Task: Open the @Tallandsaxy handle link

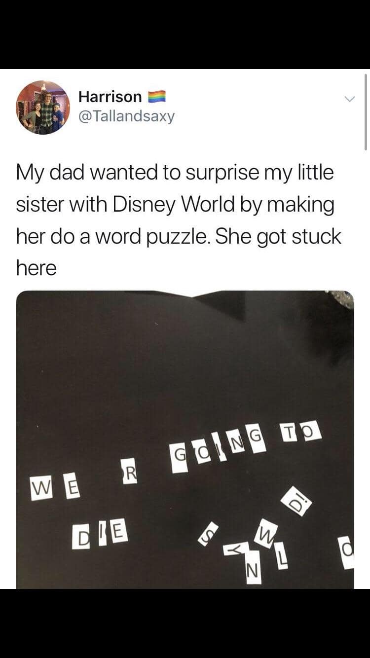Action: point(126,117)
